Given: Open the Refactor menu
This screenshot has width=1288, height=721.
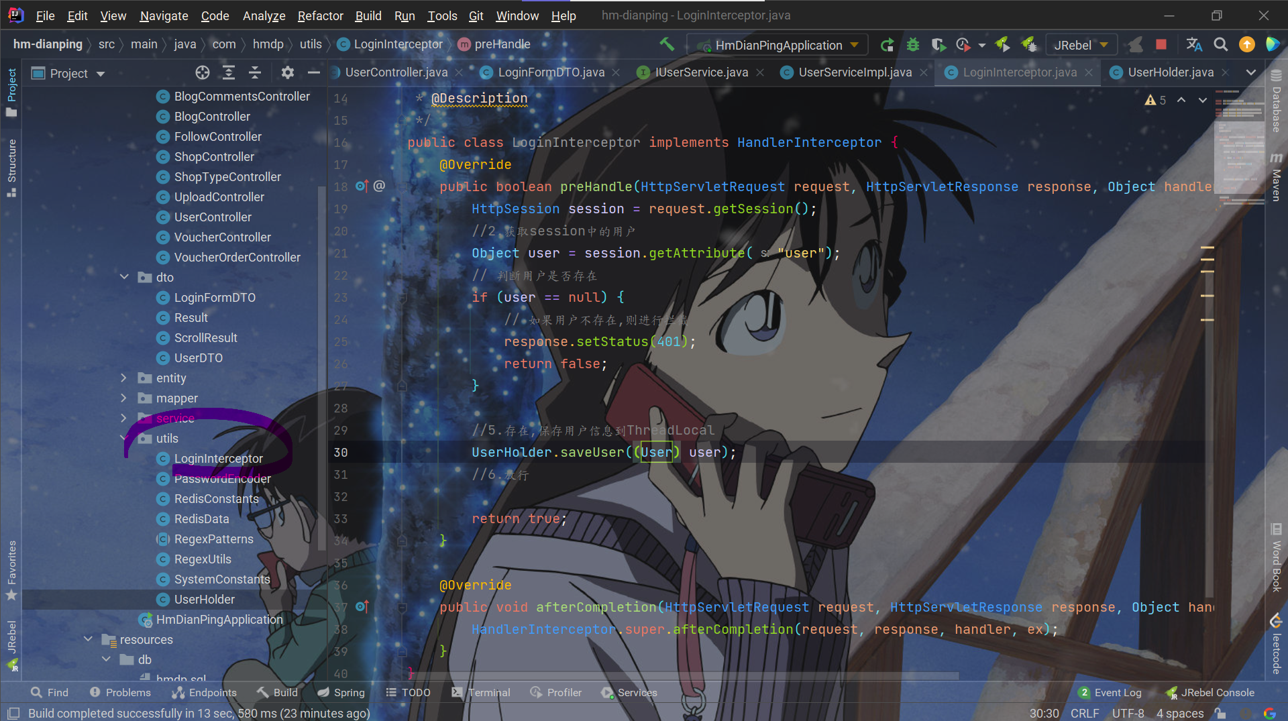Looking at the screenshot, I should click(320, 15).
